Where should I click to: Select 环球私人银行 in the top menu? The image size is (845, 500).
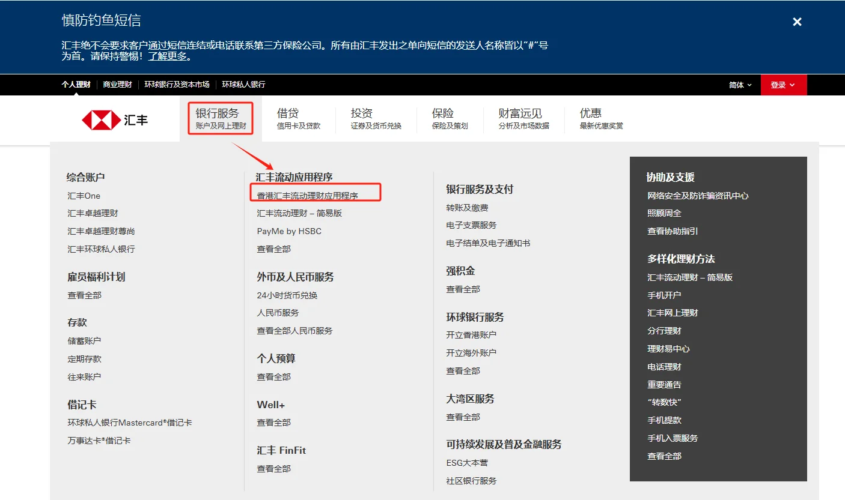coord(243,85)
